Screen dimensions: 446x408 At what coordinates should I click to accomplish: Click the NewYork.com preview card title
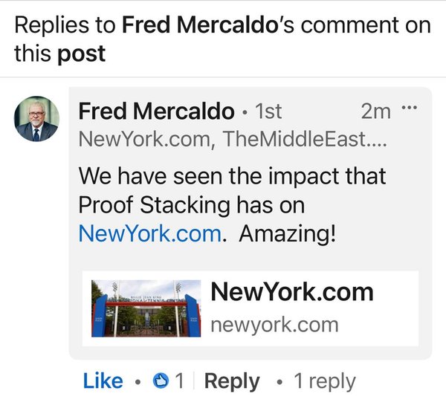292,292
